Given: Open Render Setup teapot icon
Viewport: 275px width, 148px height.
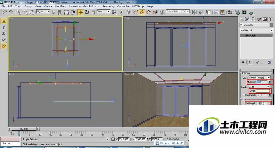Looking at the screenshot, I should point(238,12).
